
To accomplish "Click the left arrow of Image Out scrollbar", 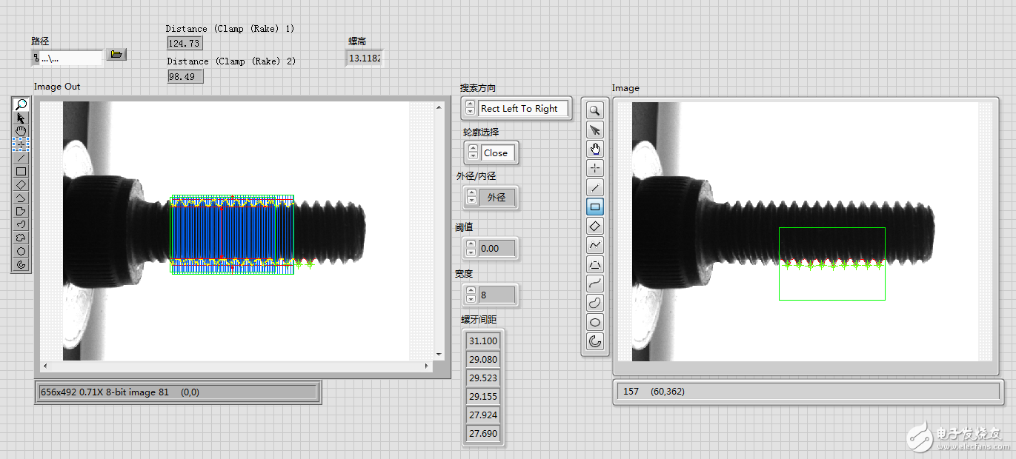I will coord(44,366).
